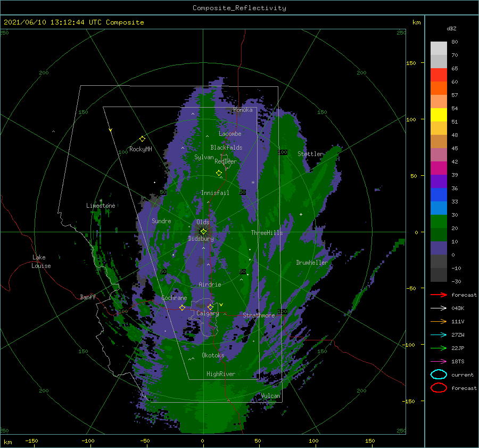479x448 pixels.
Task: Select the light blue 30-33 dBZ swatch
Action: [x=439, y=208]
